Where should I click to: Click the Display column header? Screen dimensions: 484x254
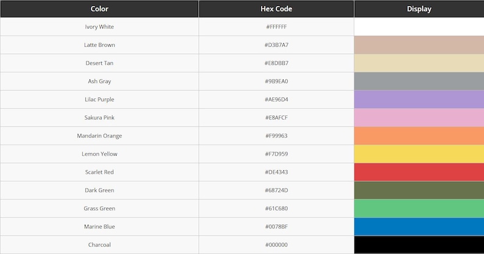point(419,9)
